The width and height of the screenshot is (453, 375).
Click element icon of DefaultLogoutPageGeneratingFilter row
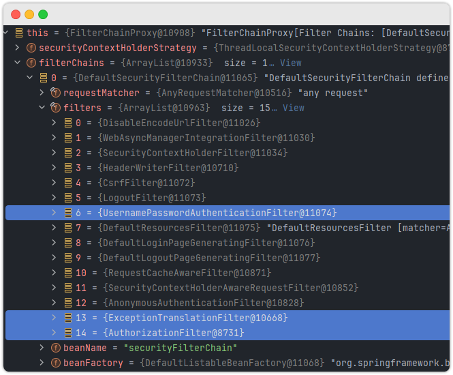coord(68,258)
